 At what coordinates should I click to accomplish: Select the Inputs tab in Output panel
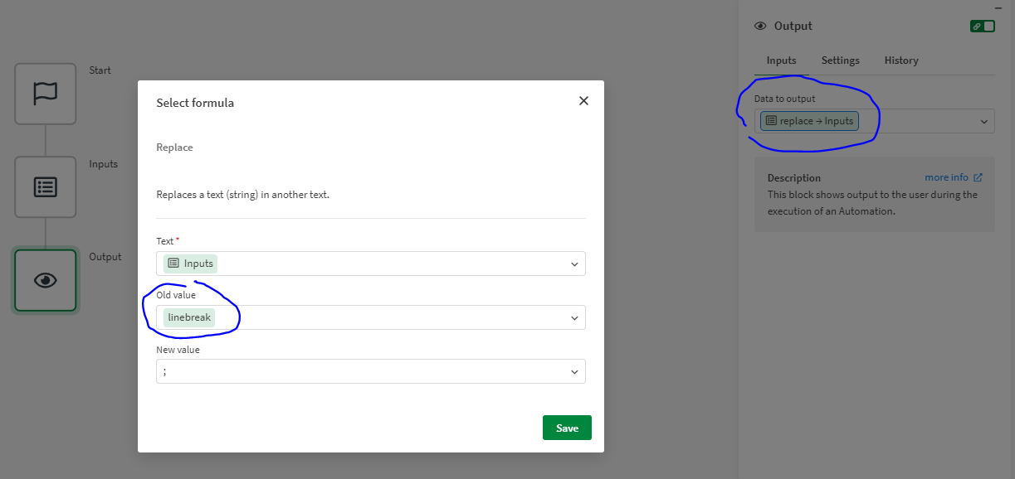(x=781, y=60)
